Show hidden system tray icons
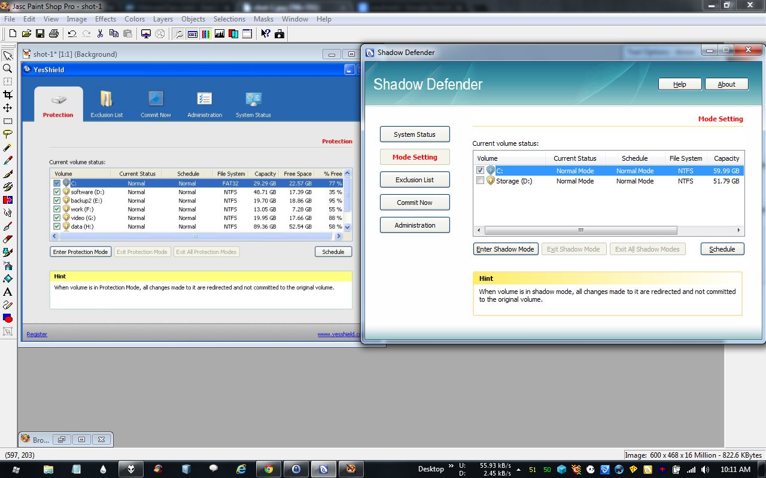766x478 pixels. pyautogui.click(x=518, y=470)
